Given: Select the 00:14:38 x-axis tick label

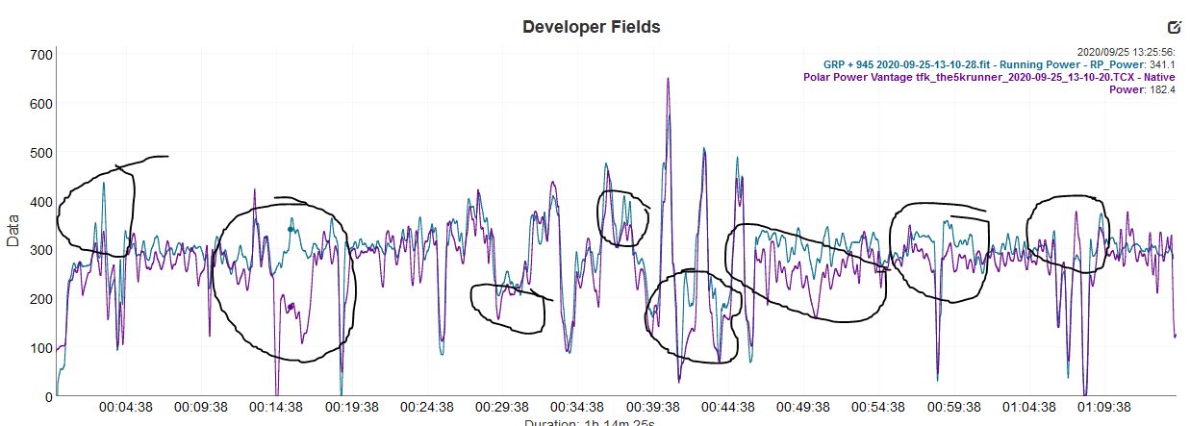Looking at the screenshot, I should [276, 408].
